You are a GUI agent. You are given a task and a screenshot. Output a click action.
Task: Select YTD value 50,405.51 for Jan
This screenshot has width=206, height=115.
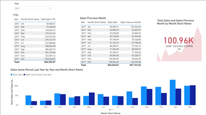click(51, 24)
